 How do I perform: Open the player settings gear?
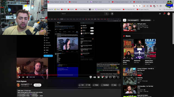(102, 77)
